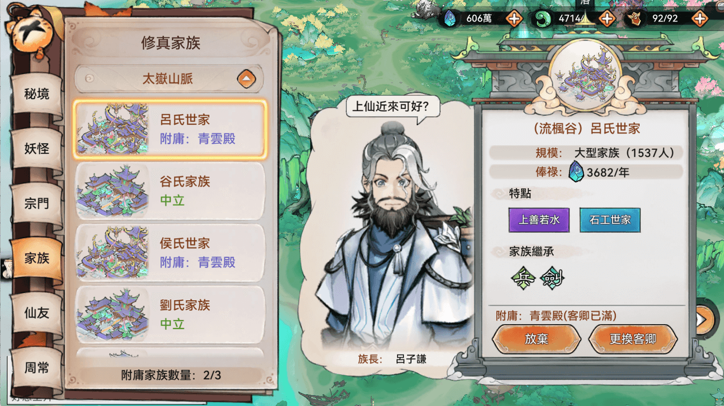The width and height of the screenshot is (724, 406).
Task: Open the 妖怪 tab
Action: tap(37, 149)
